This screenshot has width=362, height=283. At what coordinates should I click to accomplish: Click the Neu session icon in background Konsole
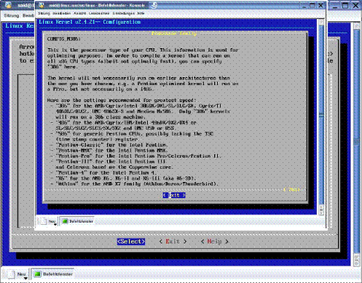point(11,274)
